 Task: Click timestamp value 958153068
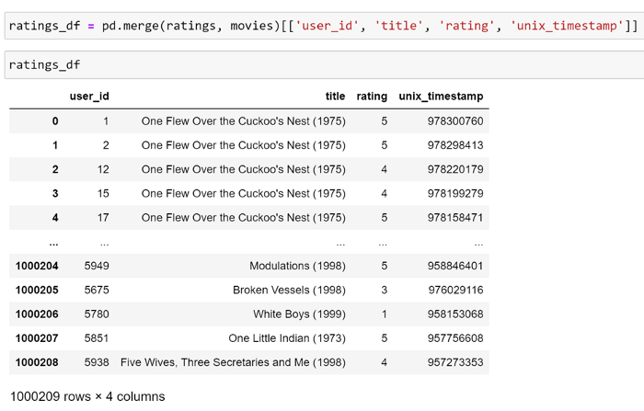[455, 314]
